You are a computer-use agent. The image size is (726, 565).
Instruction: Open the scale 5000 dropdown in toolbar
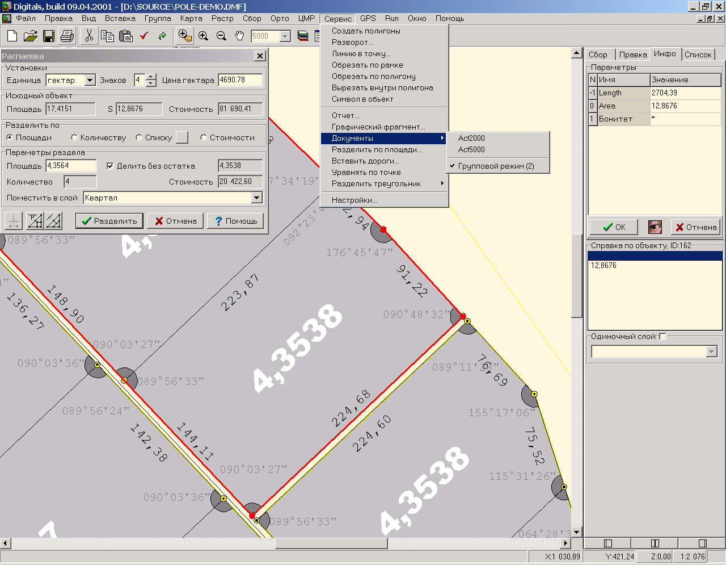click(285, 36)
